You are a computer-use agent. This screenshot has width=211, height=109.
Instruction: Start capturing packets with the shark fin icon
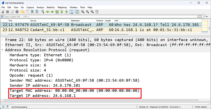tap(3, 12)
